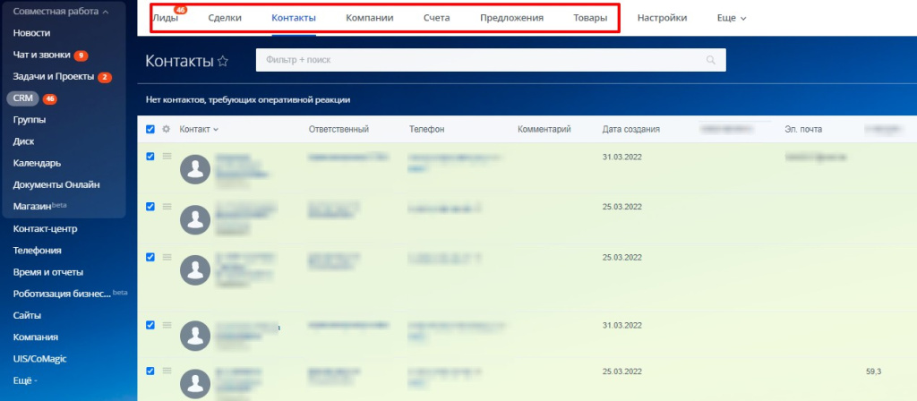Switch to the Сделки tab

[x=225, y=18]
